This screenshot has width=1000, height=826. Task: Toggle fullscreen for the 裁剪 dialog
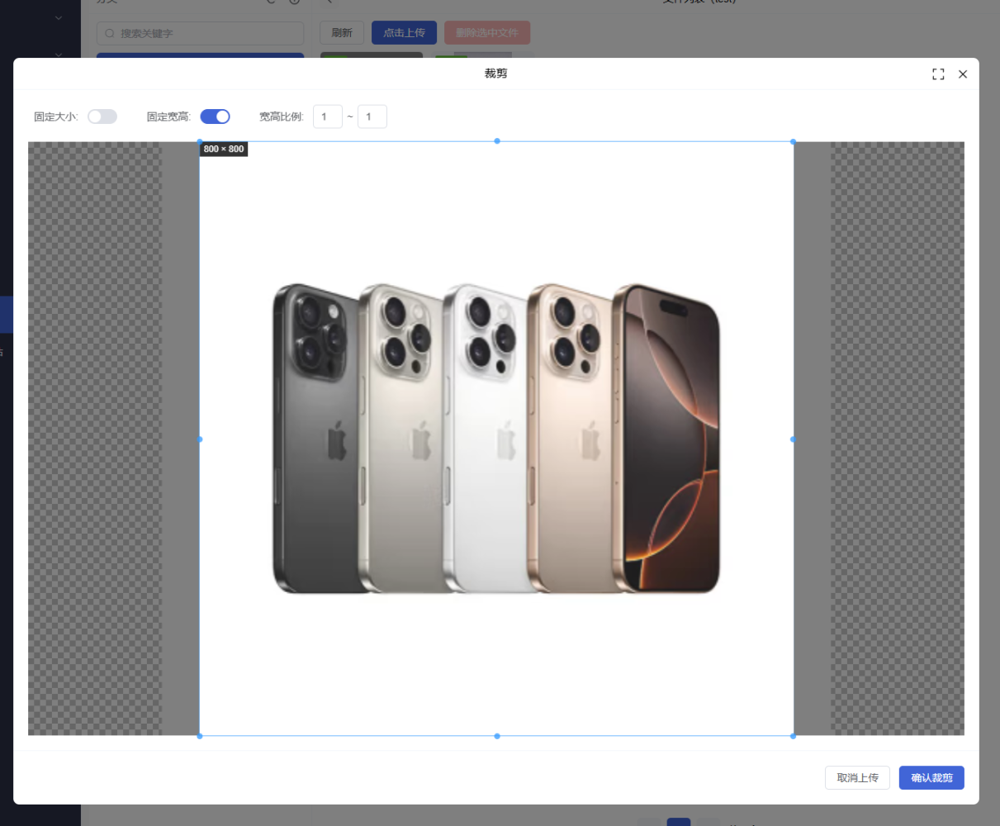tap(938, 74)
